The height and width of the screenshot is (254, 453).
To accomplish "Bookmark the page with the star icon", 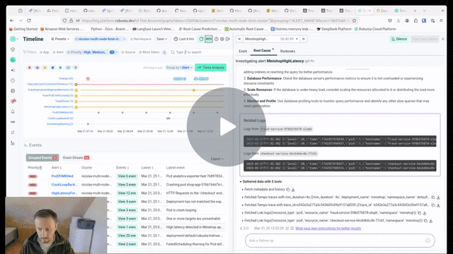I will pyautogui.click(x=354, y=20).
